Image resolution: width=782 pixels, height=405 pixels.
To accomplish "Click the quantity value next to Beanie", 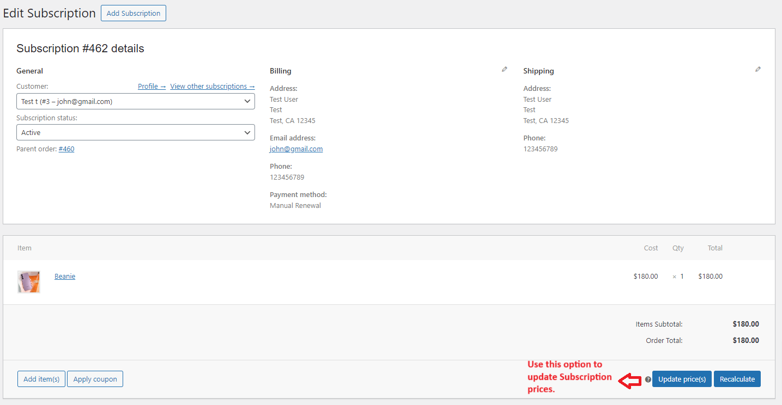I will coord(679,276).
